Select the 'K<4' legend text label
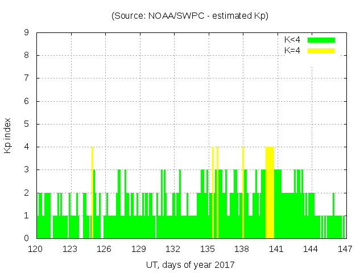This screenshot has height=273, width=364. (x=292, y=40)
